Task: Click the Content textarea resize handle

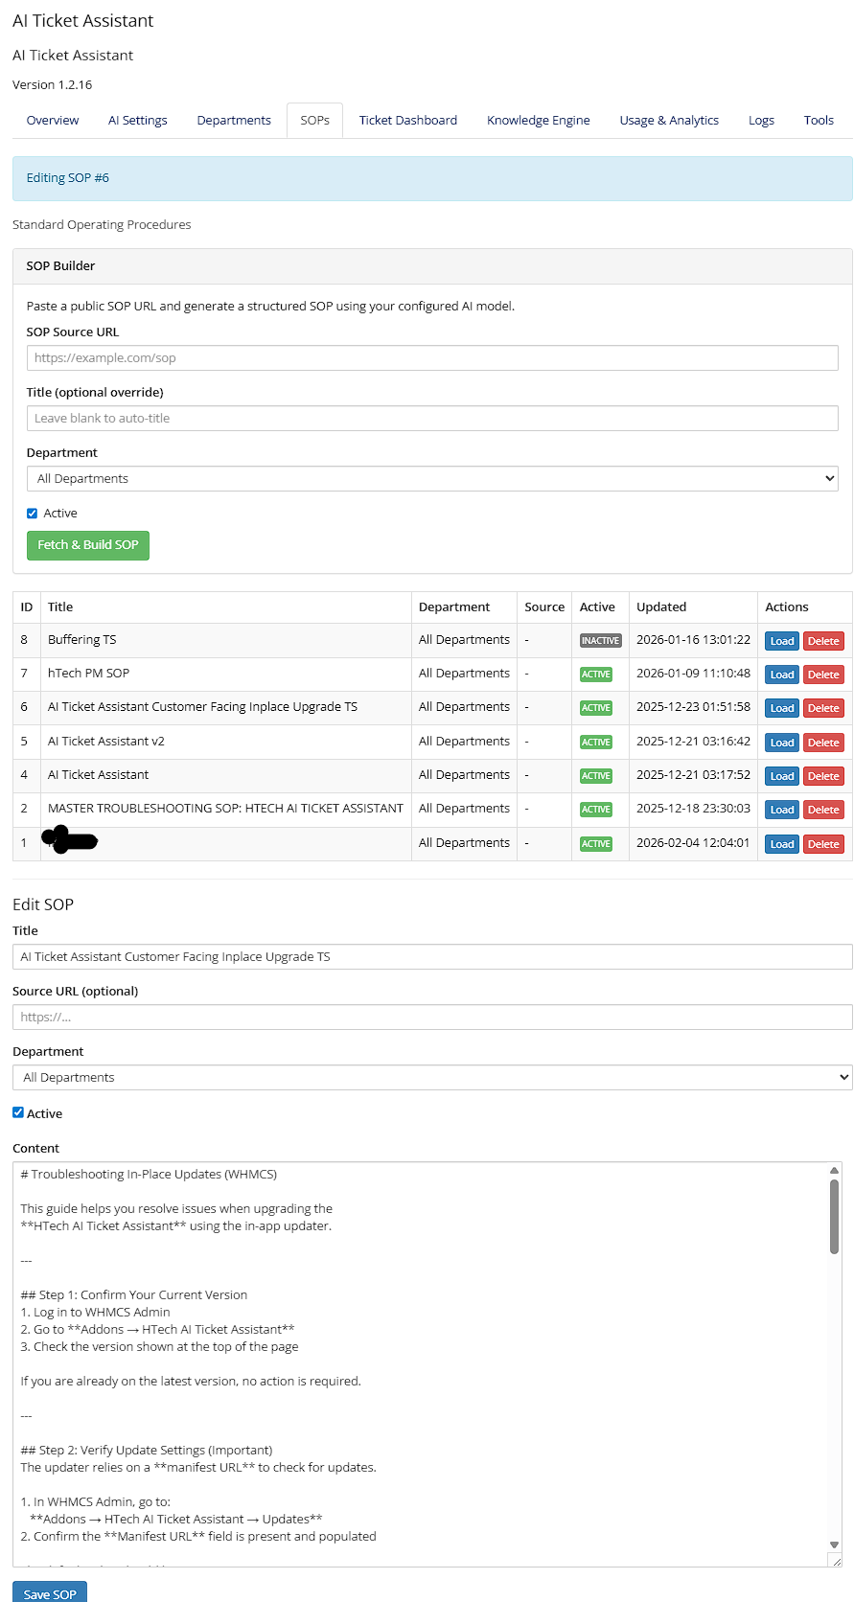Action: click(x=835, y=1561)
